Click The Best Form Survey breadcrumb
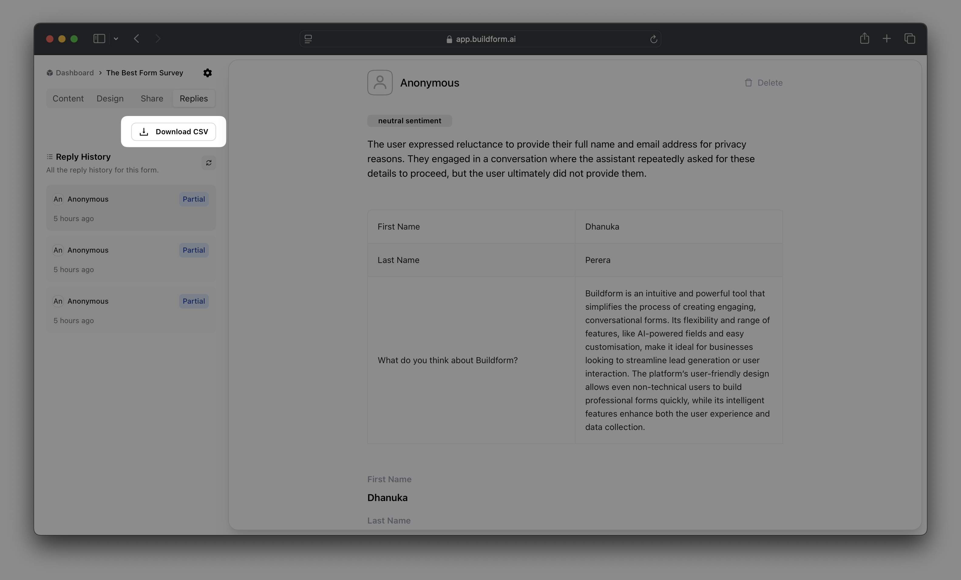 (x=145, y=73)
